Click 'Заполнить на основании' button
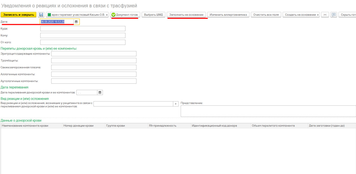The height and width of the screenshot is (174, 356). 186,15
